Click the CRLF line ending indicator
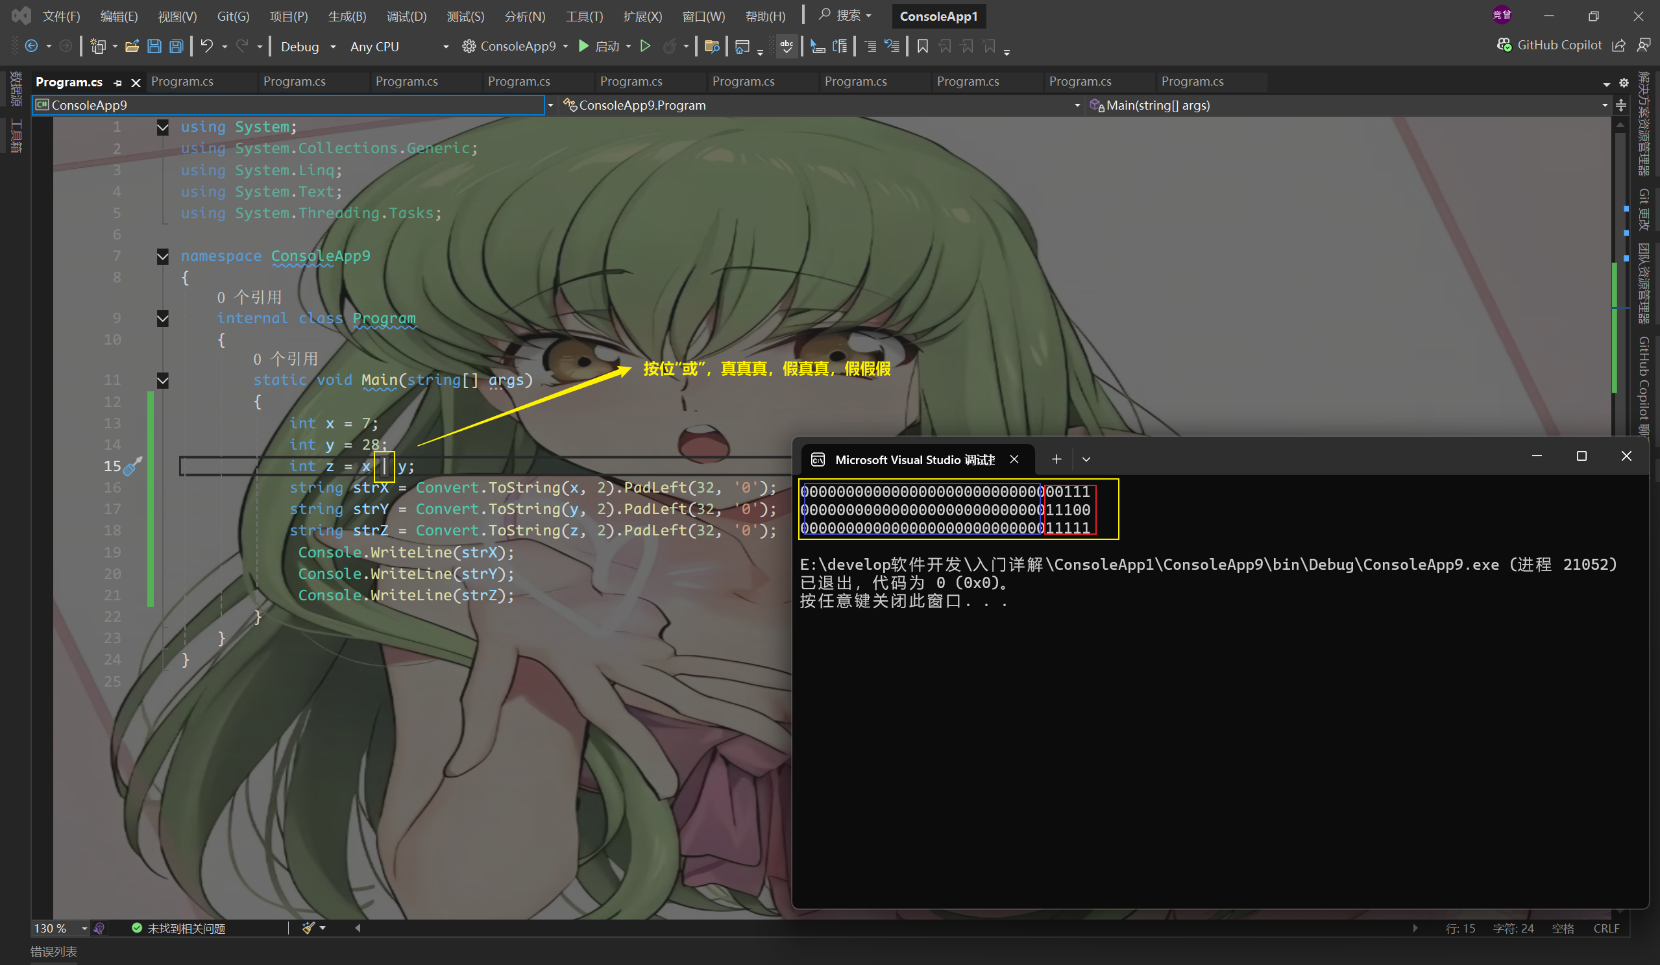This screenshot has height=965, width=1660. (x=1606, y=928)
